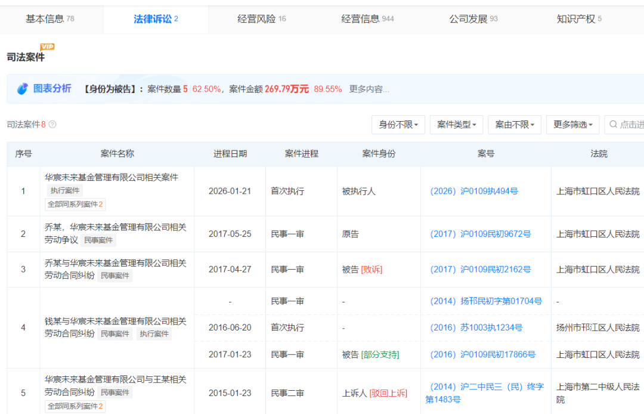
Task: Open case number (2016)苏1003执1234号
Action: (476, 328)
